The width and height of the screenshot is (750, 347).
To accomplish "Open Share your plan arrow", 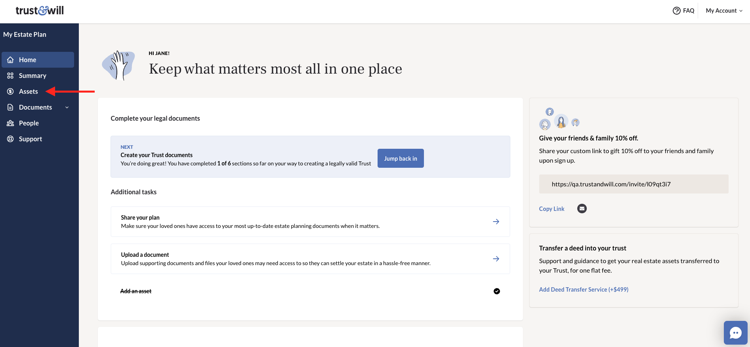I will click(496, 222).
